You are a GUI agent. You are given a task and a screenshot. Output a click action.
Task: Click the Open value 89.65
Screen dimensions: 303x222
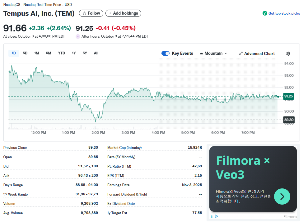click(x=93, y=157)
